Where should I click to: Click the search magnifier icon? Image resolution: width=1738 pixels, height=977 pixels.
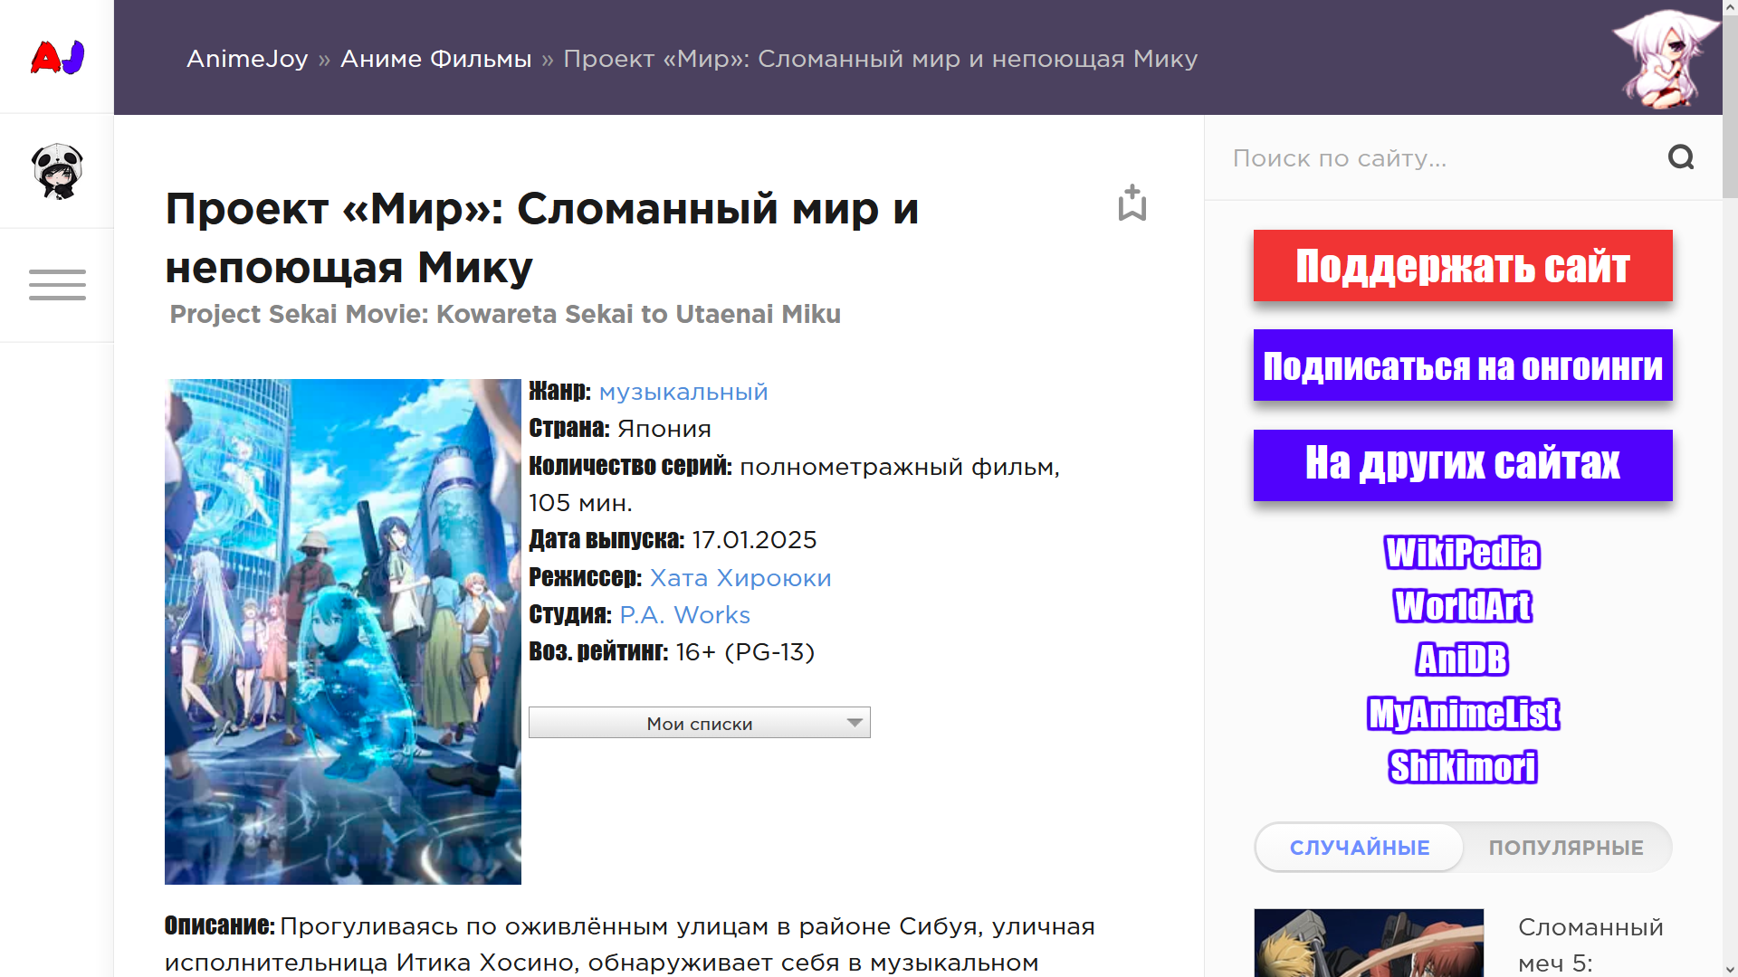[x=1680, y=157]
